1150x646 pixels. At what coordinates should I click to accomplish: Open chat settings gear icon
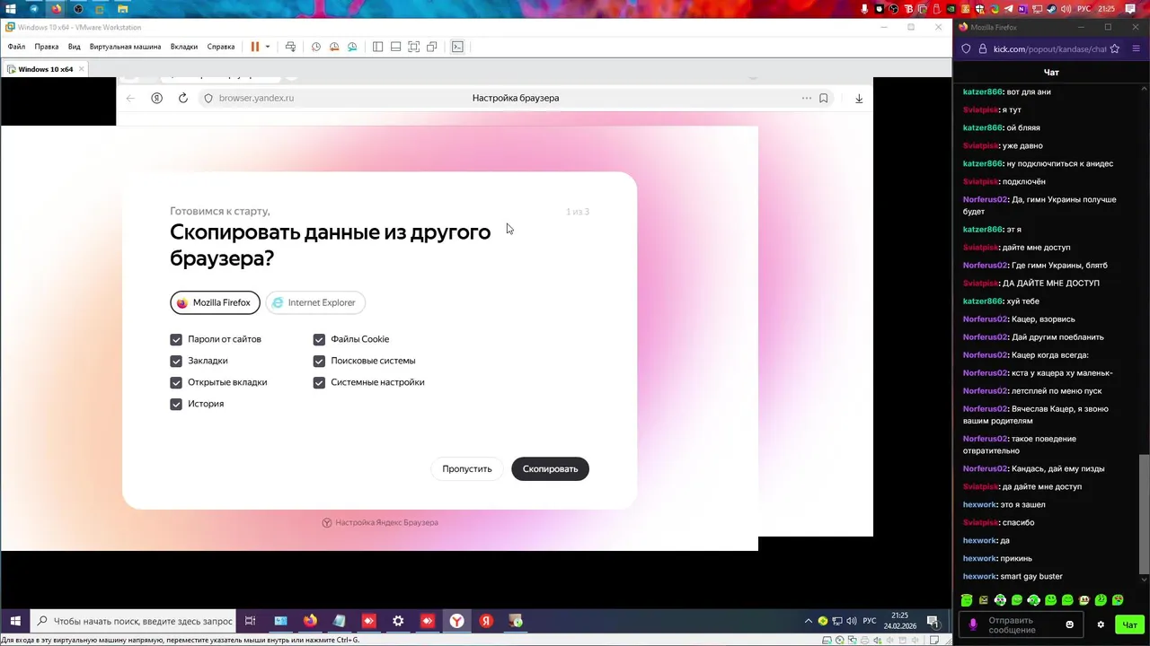(1101, 624)
